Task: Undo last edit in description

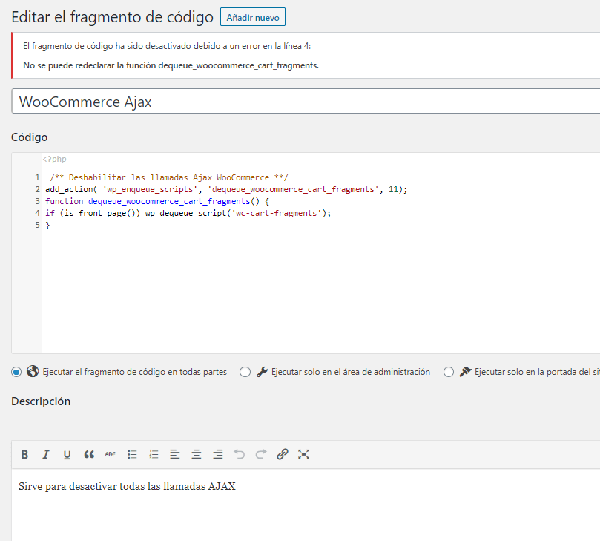Action: pyautogui.click(x=239, y=454)
